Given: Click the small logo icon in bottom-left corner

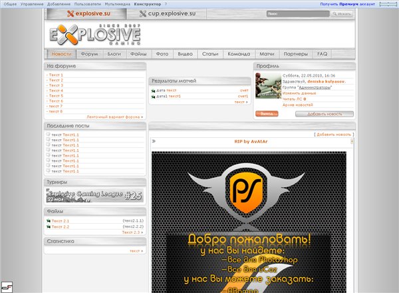Looking at the screenshot, I should 7,287.
